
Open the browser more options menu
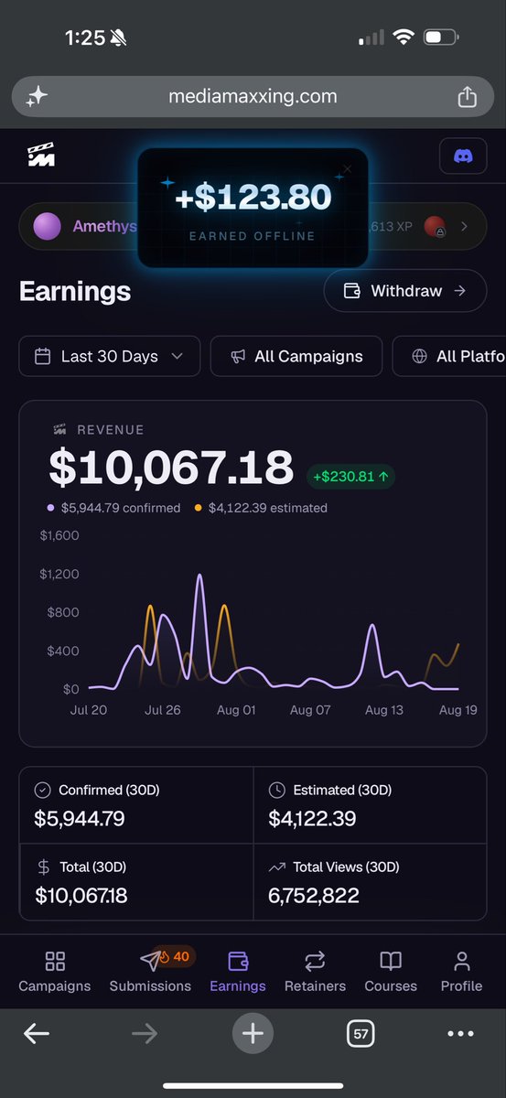460,1034
